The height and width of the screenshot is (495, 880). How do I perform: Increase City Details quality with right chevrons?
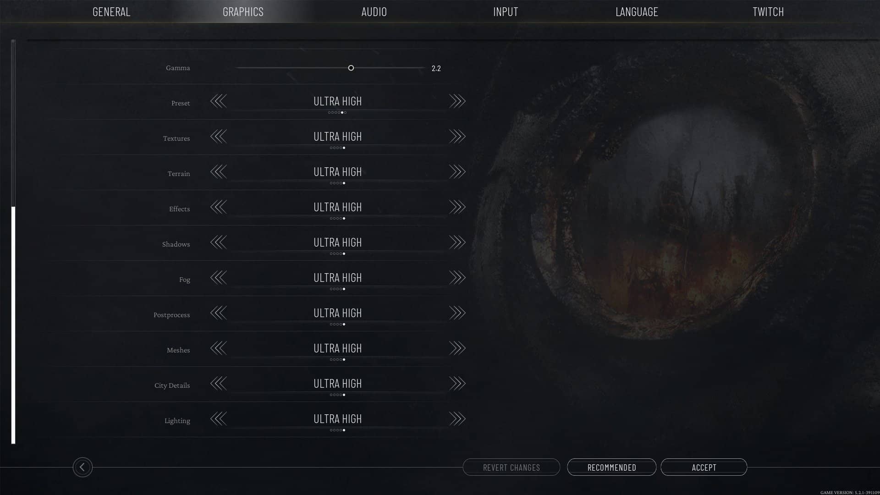pos(457,384)
